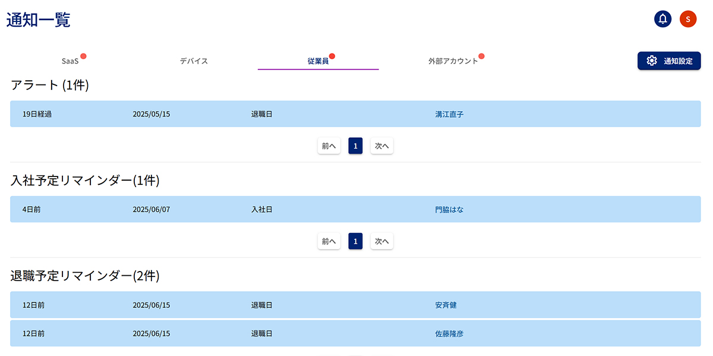Viewport: 713px width, 356px height.
Task: Open employee link 佐藤隆彦
Action: [449, 334]
